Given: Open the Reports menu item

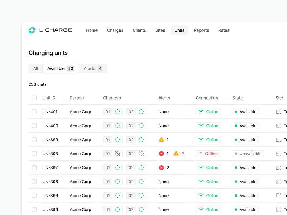Looking at the screenshot, I should [x=201, y=30].
